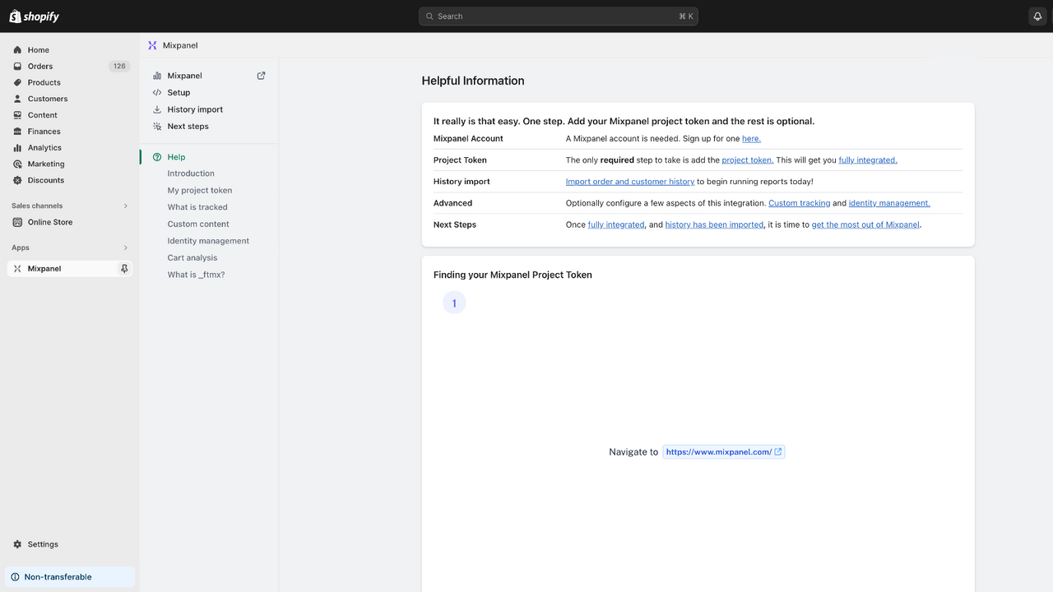Viewport: 1053px width, 592px height.
Task: Click the Shopify logo
Action: (34, 16)
